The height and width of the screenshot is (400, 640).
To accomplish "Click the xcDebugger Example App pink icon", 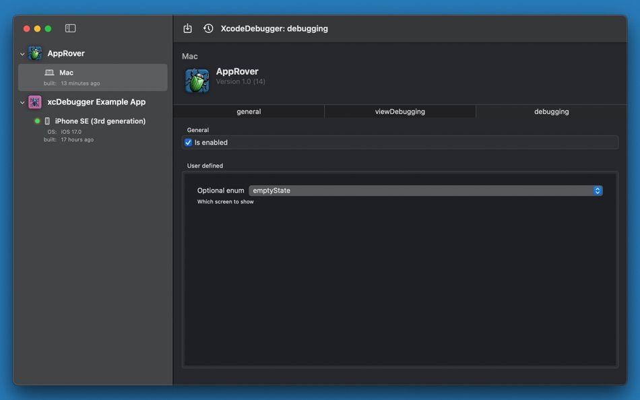I will (34, 102).
